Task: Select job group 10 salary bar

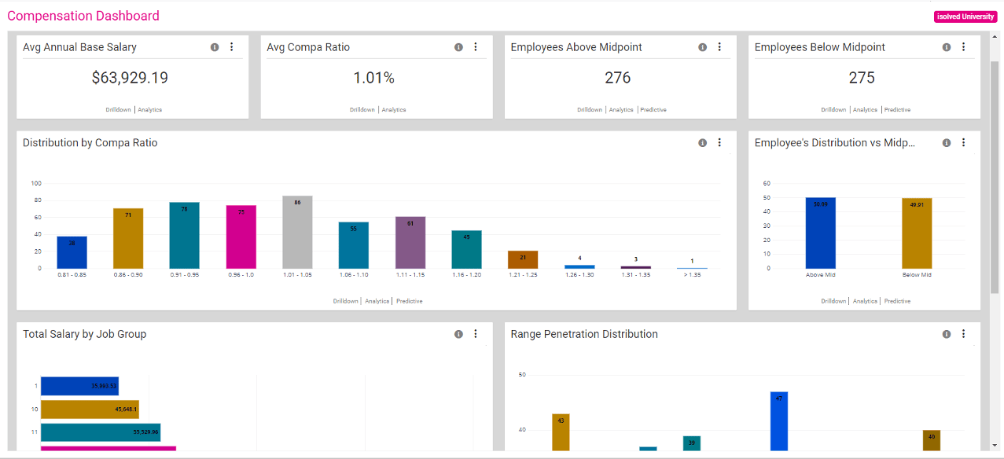Action: pos(90,409)
